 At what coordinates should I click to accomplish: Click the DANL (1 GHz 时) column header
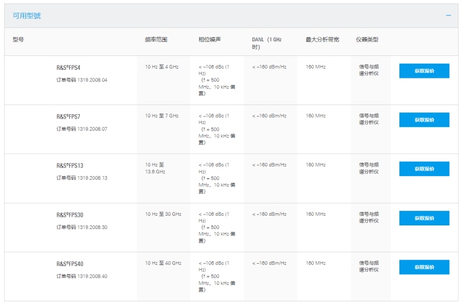coord(267,43)
